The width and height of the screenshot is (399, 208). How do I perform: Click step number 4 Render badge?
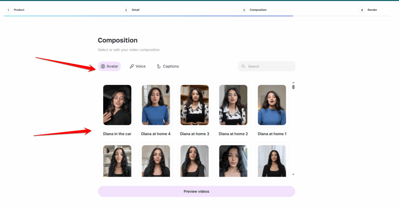click(362, 10)
